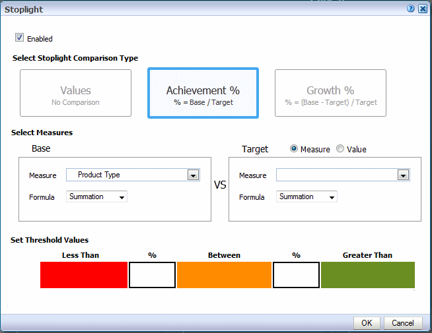
Task: Select the Growth % comparison type
Action: pyautogui.click(x=330, y=93)
